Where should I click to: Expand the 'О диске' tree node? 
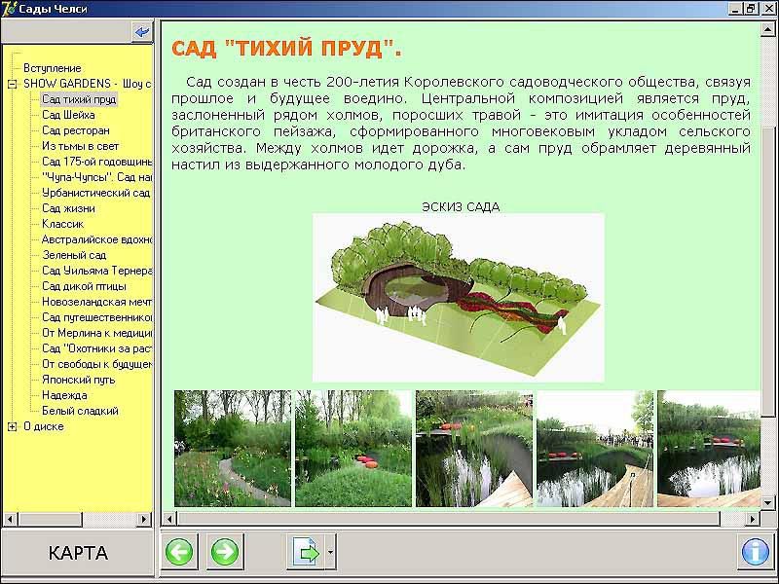coord(12,426)
